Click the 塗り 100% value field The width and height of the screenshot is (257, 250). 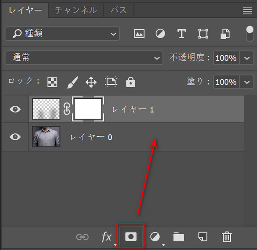tap(226, 82)
